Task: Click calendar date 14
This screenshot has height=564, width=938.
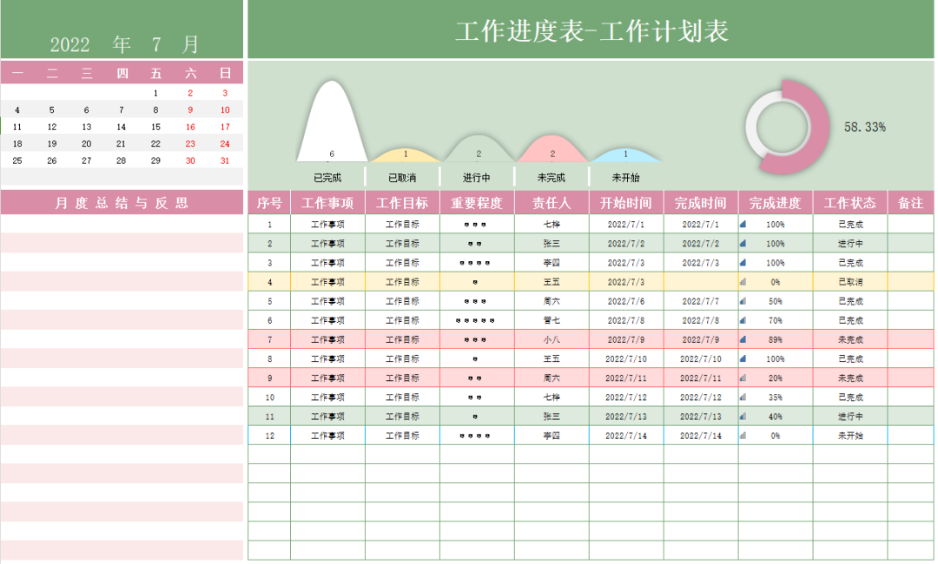Action: tap(122, 127)
